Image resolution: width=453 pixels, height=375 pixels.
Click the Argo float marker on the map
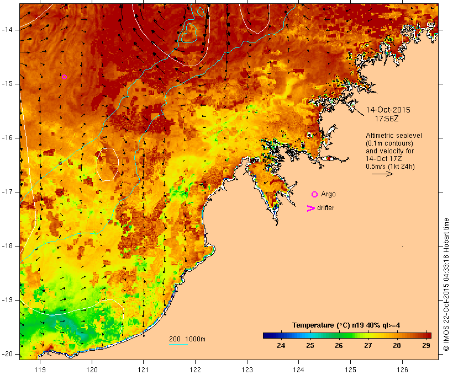click(65, 77)
